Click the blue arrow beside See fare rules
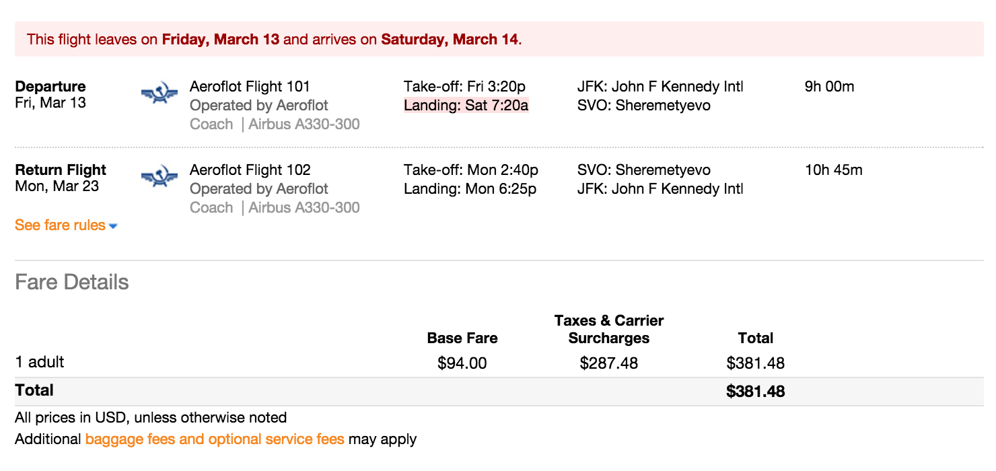 (113, 227)
